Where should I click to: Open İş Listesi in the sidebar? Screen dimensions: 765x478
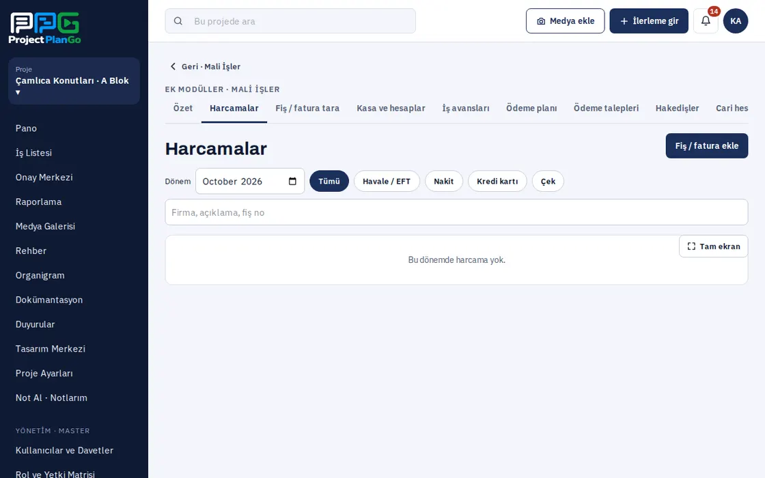coord(74,153)
